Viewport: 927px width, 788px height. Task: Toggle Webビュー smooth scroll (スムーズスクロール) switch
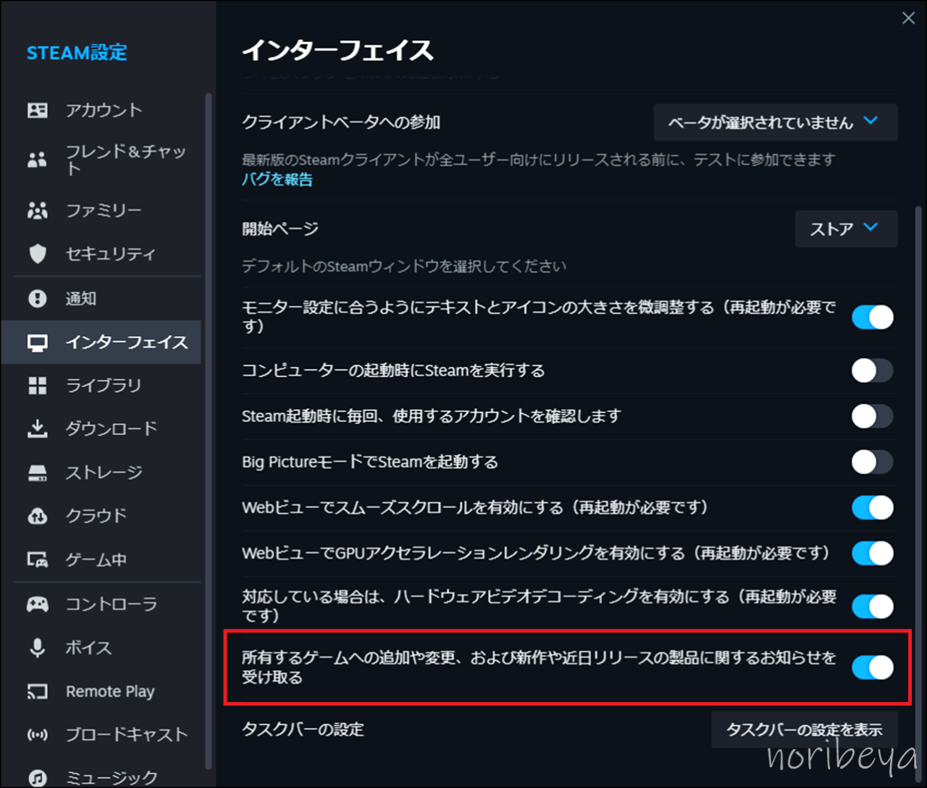[872, 507]
